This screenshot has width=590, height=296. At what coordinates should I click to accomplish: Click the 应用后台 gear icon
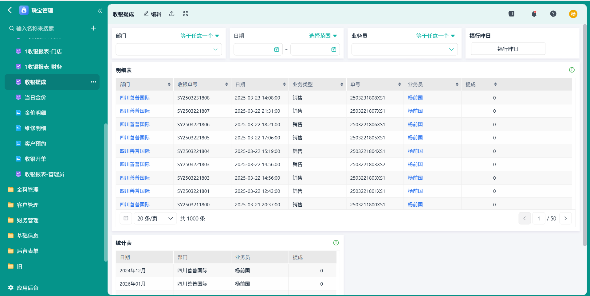coord(11,288)
